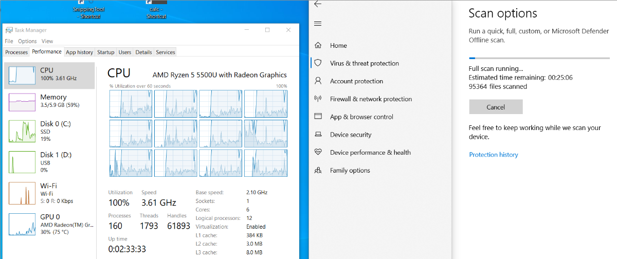Open Device security section
Screen dimensions: 617x259
(350, 135)
